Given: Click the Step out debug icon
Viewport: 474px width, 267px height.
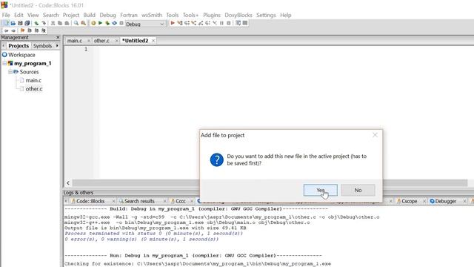Looking at the screenshot, I should 201,23.
